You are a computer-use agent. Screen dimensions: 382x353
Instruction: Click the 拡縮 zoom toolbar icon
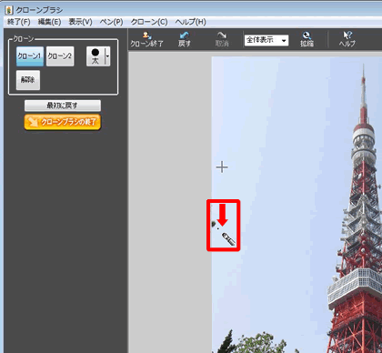point(307,39)
